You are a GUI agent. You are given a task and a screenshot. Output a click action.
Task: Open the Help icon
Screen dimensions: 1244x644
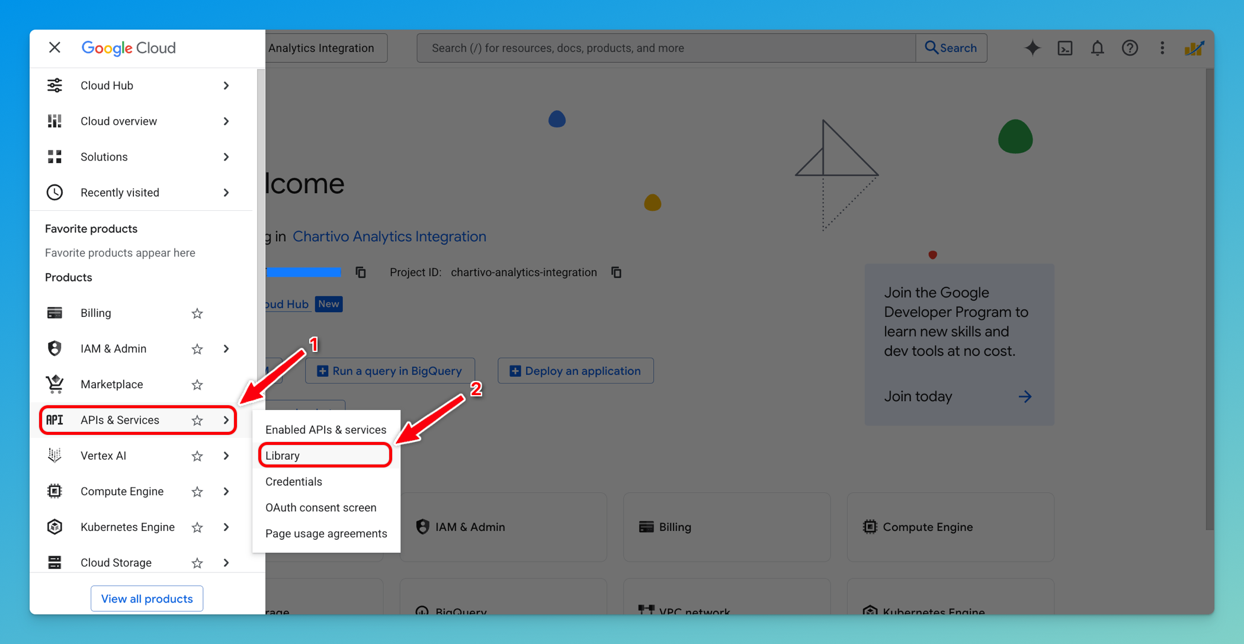[1130, 48]
